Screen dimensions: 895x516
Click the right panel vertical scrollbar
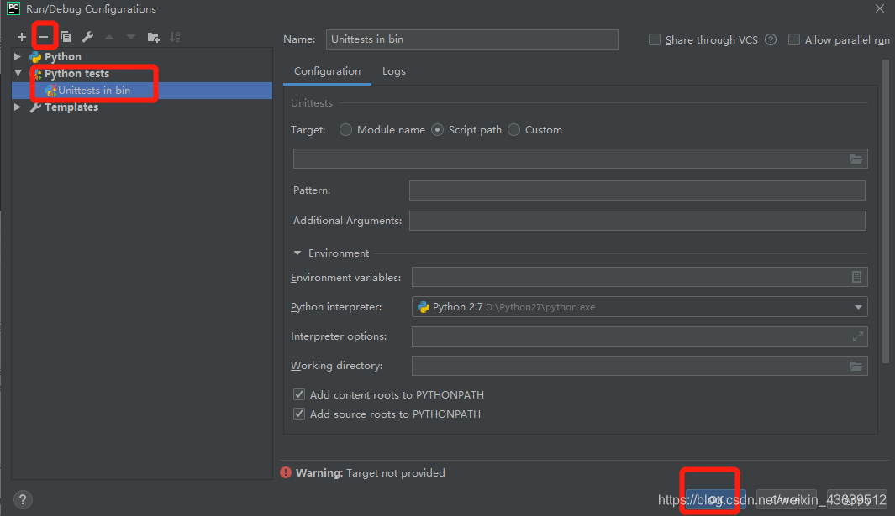(x=886, y=211)
